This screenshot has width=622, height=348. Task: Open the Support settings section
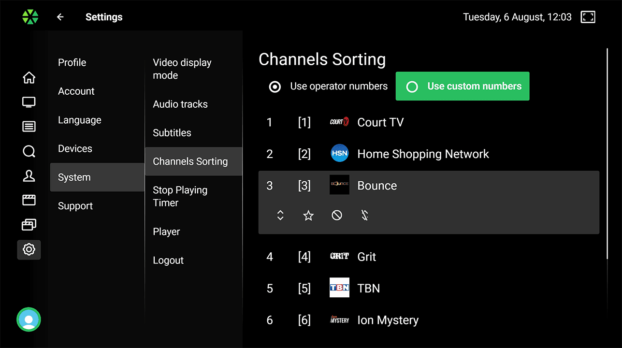coord(75,206)
